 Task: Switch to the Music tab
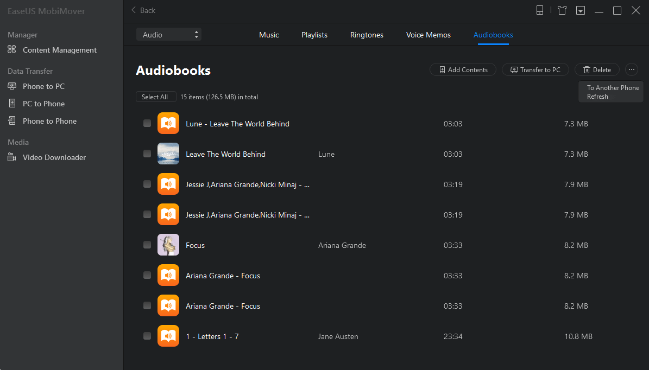[x=269, y=35]
